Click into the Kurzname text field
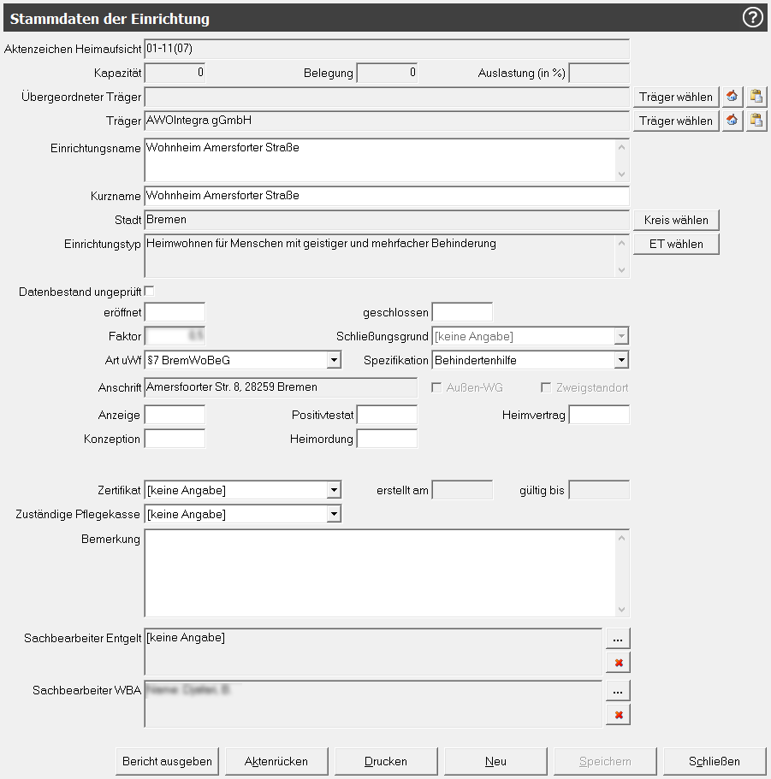 [x=385, y=196]
